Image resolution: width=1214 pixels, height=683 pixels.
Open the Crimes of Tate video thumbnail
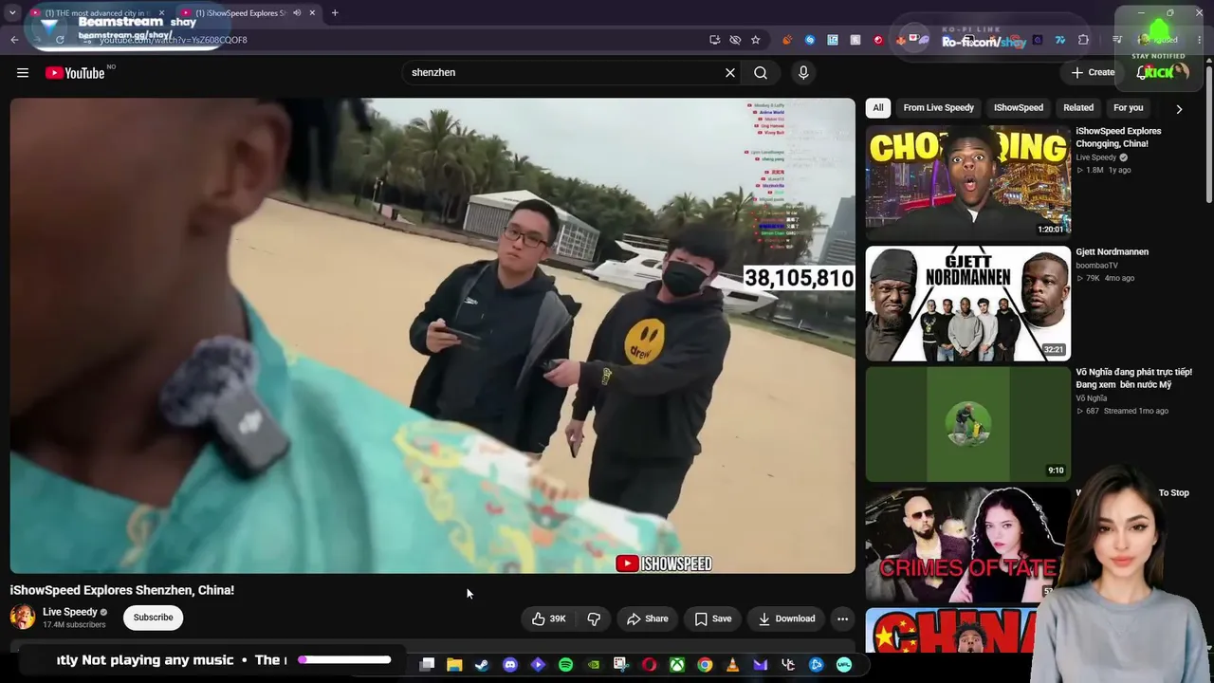point(967,545)
